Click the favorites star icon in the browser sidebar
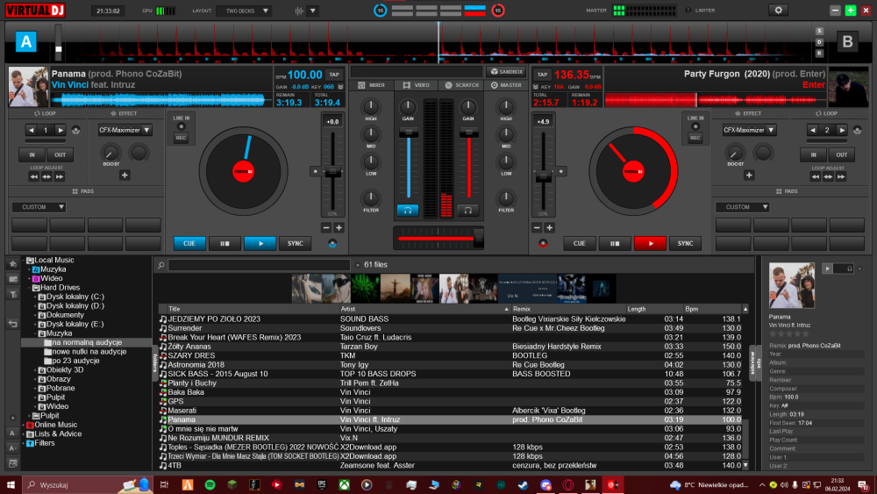 click(x=13, y=264)
